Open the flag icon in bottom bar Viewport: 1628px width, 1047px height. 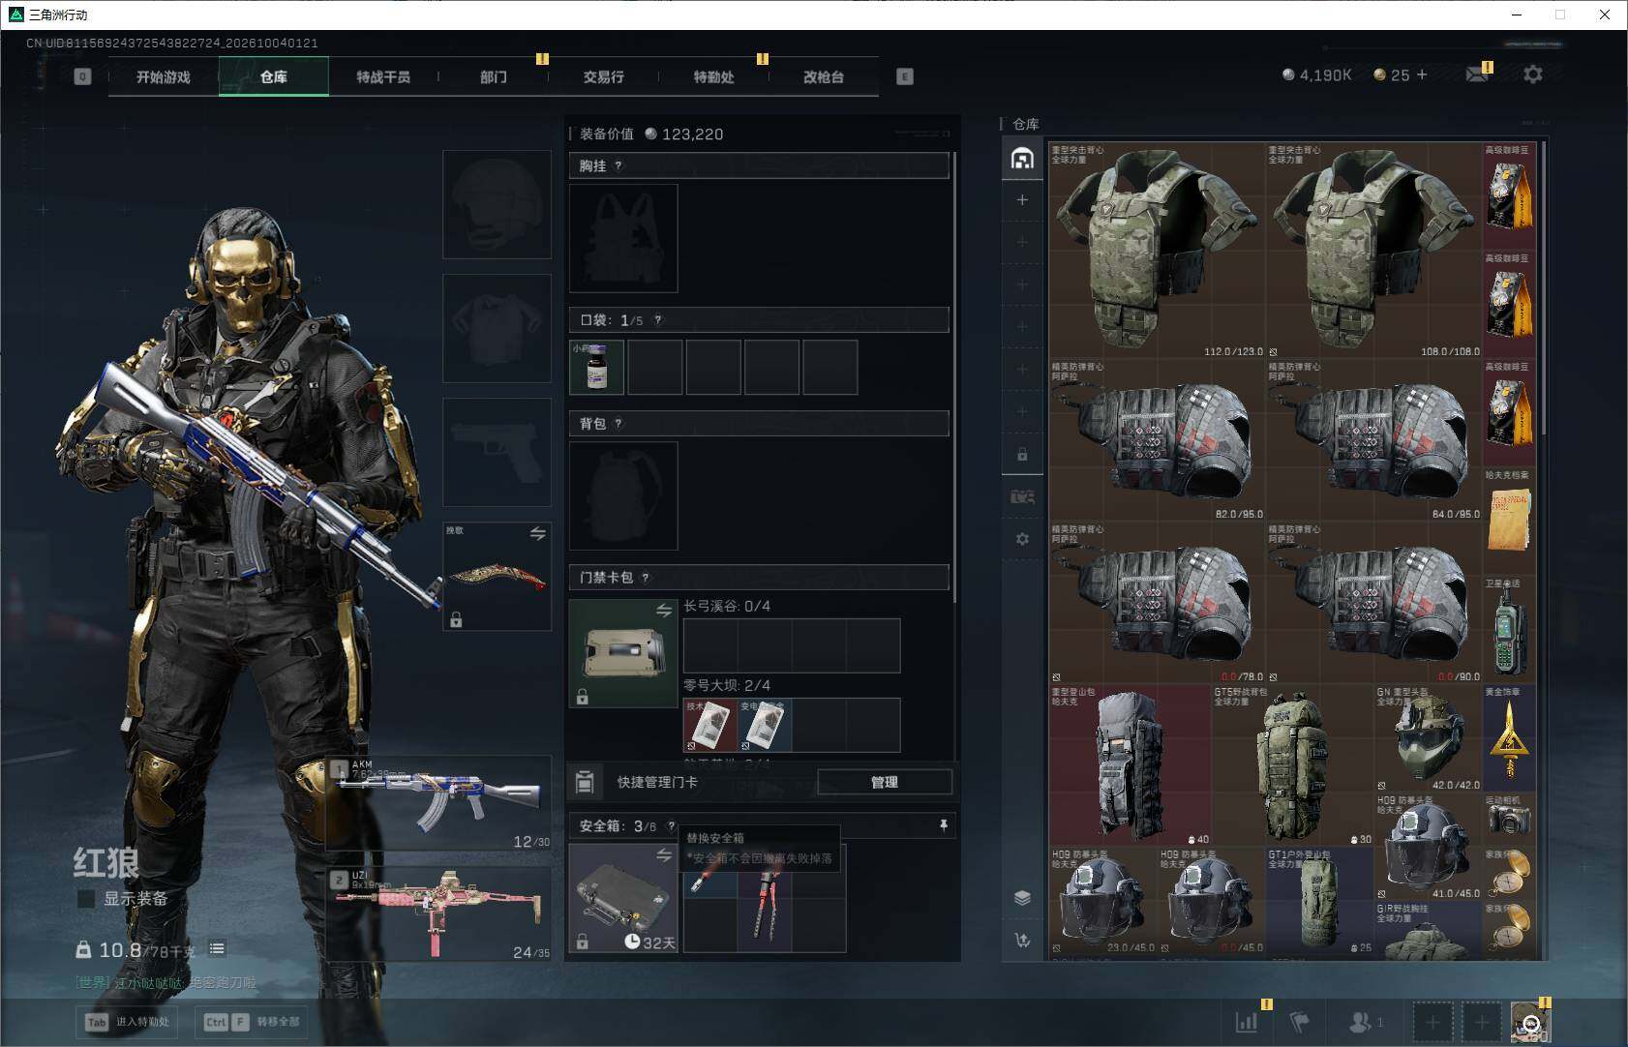tap(1300, 1022)
